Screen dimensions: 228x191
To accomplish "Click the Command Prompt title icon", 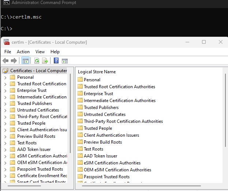I will pyautogui.click(x=7, y=3).
